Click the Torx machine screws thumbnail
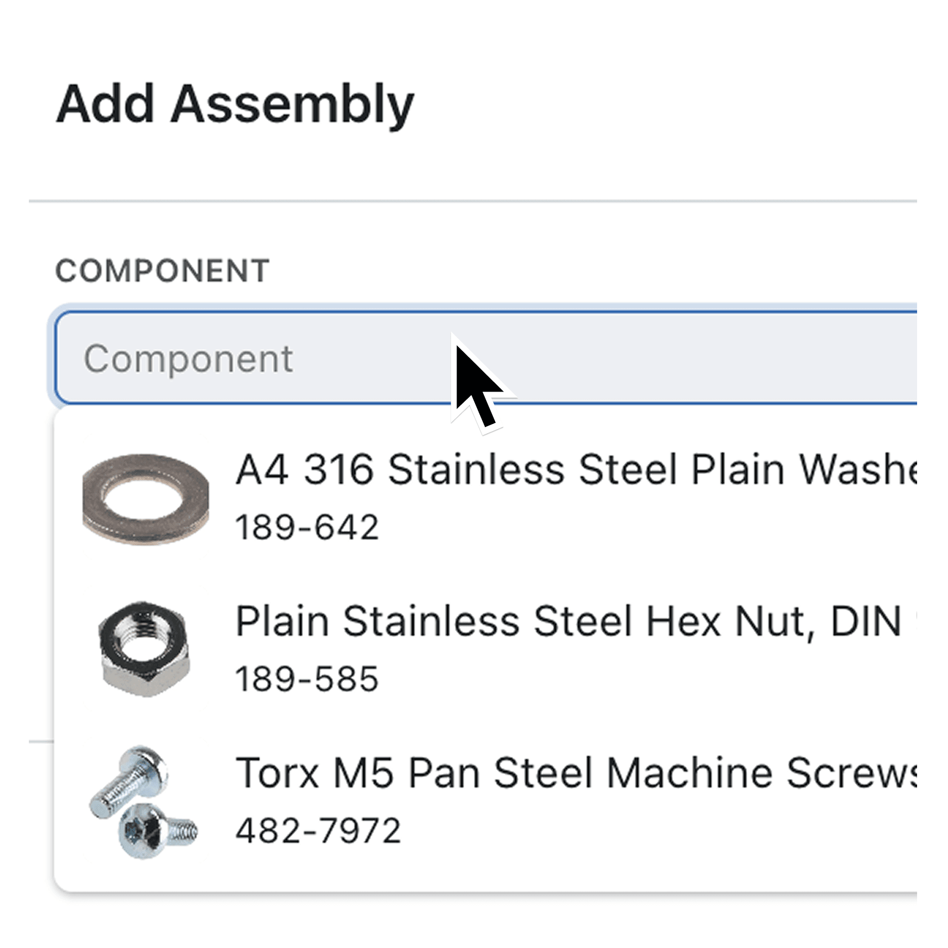 (x=143, y=802)
